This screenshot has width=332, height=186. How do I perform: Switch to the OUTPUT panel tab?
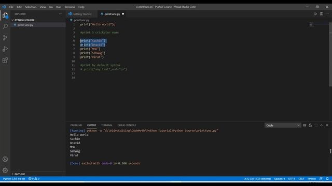[x=92, y=125]
